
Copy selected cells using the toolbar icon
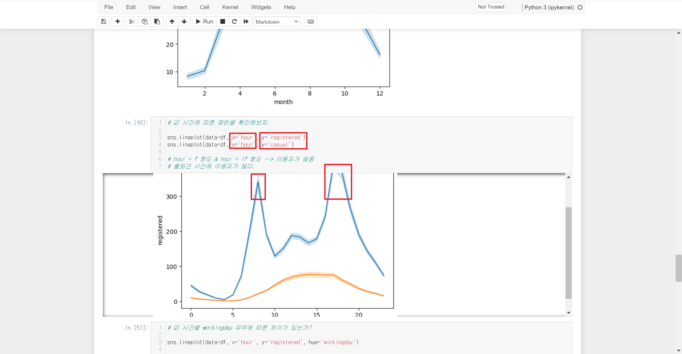click(x=145, y=22)
